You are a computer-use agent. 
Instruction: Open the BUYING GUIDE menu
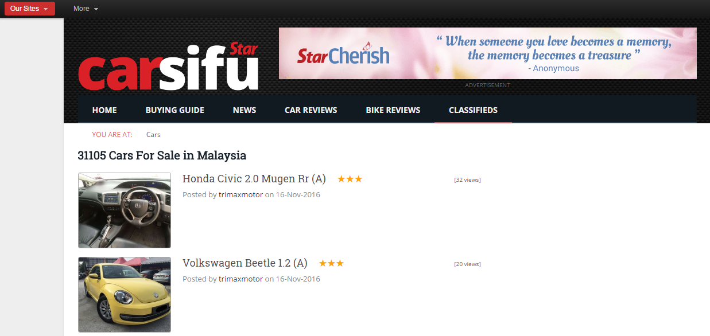coord(175,110)
